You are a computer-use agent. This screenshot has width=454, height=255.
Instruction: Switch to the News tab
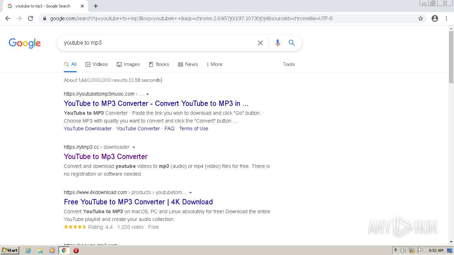click(188, 64)
